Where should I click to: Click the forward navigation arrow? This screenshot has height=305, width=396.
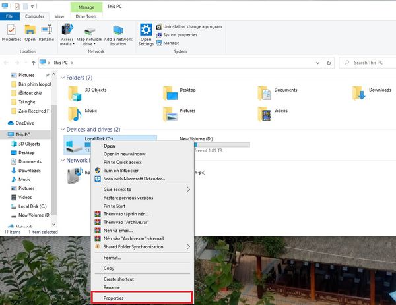[17, 63]
